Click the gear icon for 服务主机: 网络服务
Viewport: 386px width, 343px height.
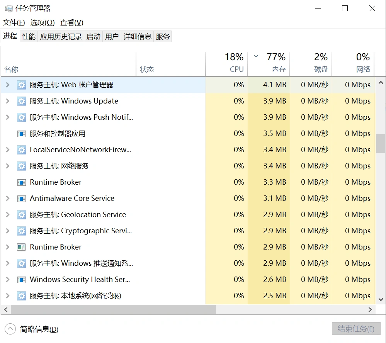[x=22, y=166]
